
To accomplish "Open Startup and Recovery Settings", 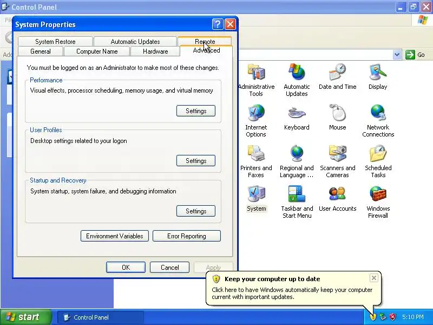I will pyautogui.click(x=196, y=211).
